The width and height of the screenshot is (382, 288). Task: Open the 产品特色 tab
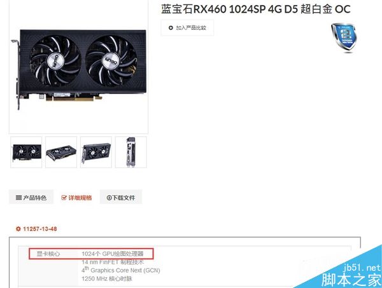pyautogui.click(x=31, y=197)
